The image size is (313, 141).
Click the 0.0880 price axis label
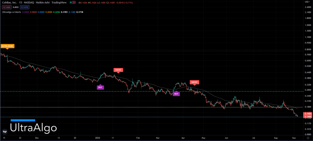click(x=308, y=135)
